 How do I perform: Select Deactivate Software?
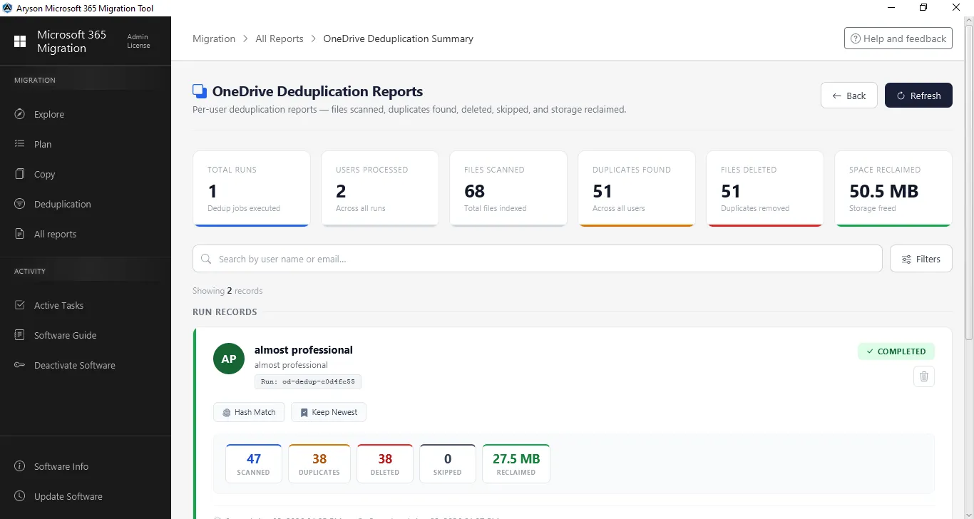(x=86, y=365)
